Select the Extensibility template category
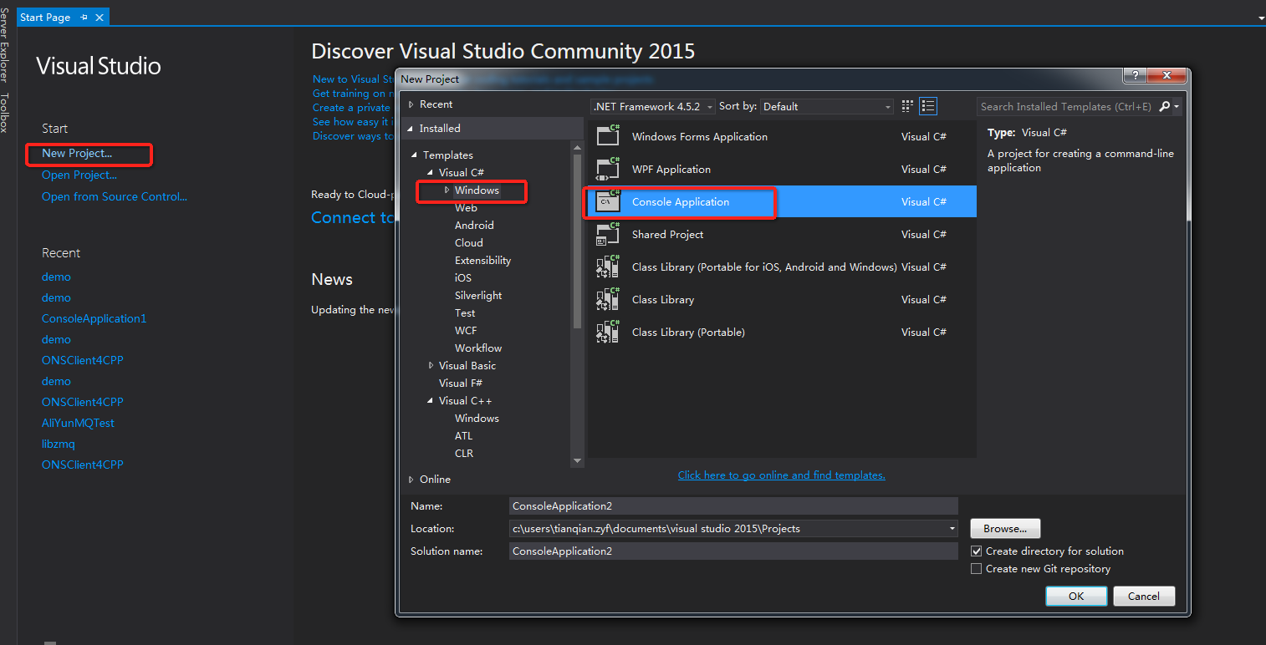Viewport: 1266px width, 645px height. coord(482,261)
